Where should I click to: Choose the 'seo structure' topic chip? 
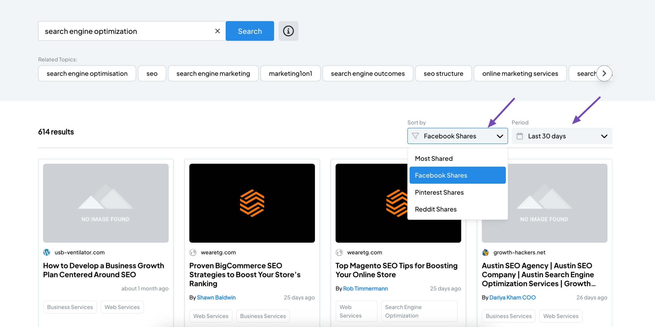coord(443,73)
